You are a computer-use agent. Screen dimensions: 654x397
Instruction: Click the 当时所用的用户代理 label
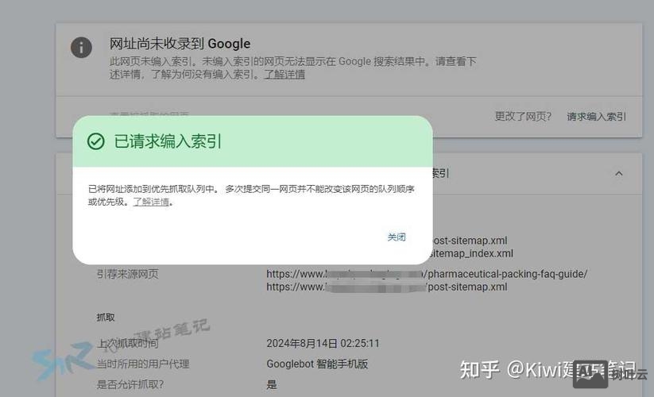(x=143, y=364)
